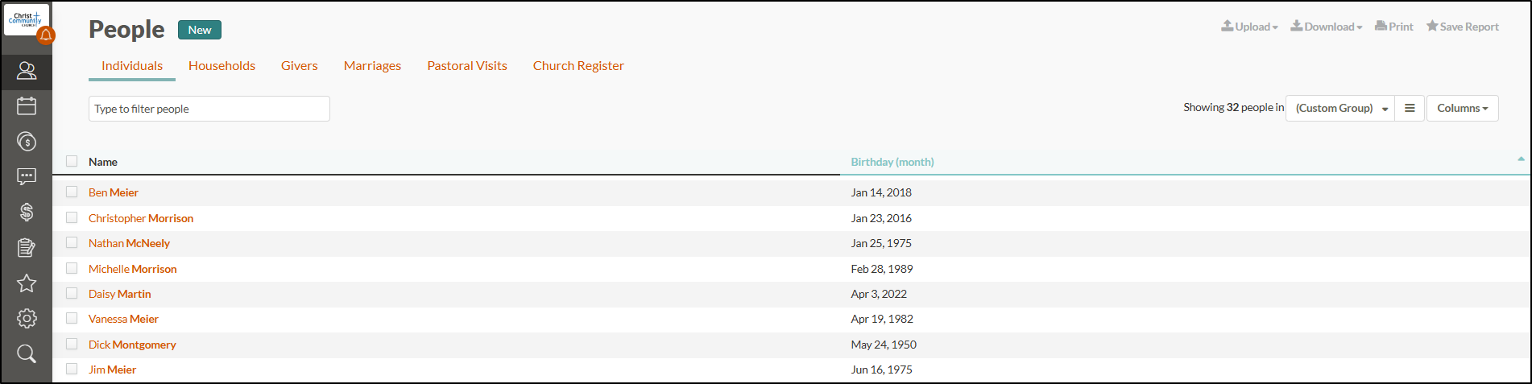Tick the checkbox beside Ben Meier
Image resolution: width=1532 pixels, height=384 pixels.
pyautogui.click(x=72, y=192)
